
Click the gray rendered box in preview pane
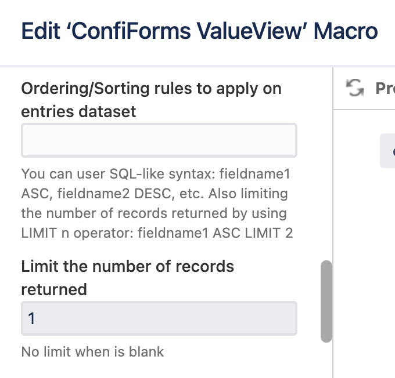click(x=388, y=151)
